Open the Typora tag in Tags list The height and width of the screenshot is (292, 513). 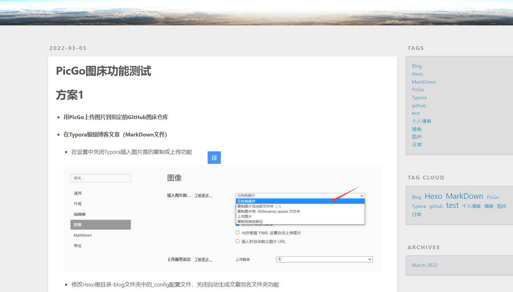click(x=419, y=98)
